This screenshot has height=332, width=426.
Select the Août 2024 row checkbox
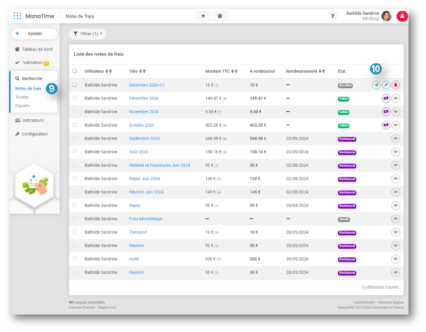(75, 152)
